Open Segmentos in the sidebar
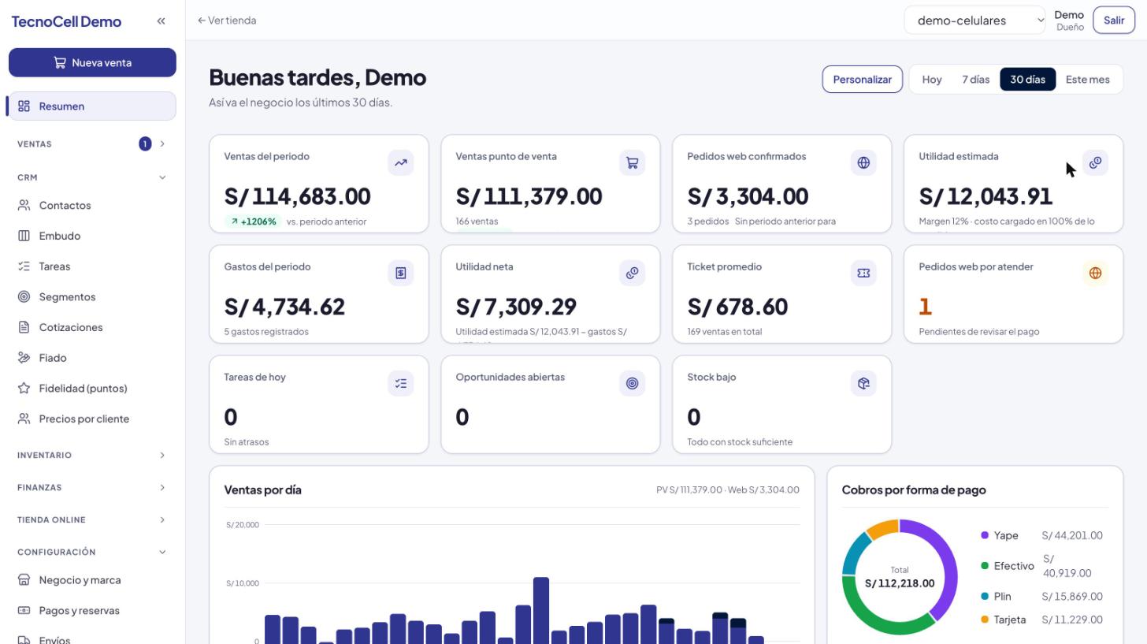The width and height of the screenshot is (1147, 644). 92,296
